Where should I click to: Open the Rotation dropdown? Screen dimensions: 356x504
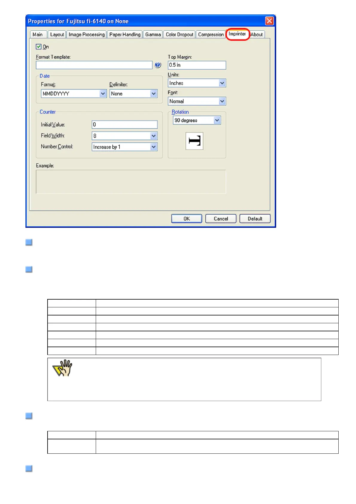[x=197, y=120]
